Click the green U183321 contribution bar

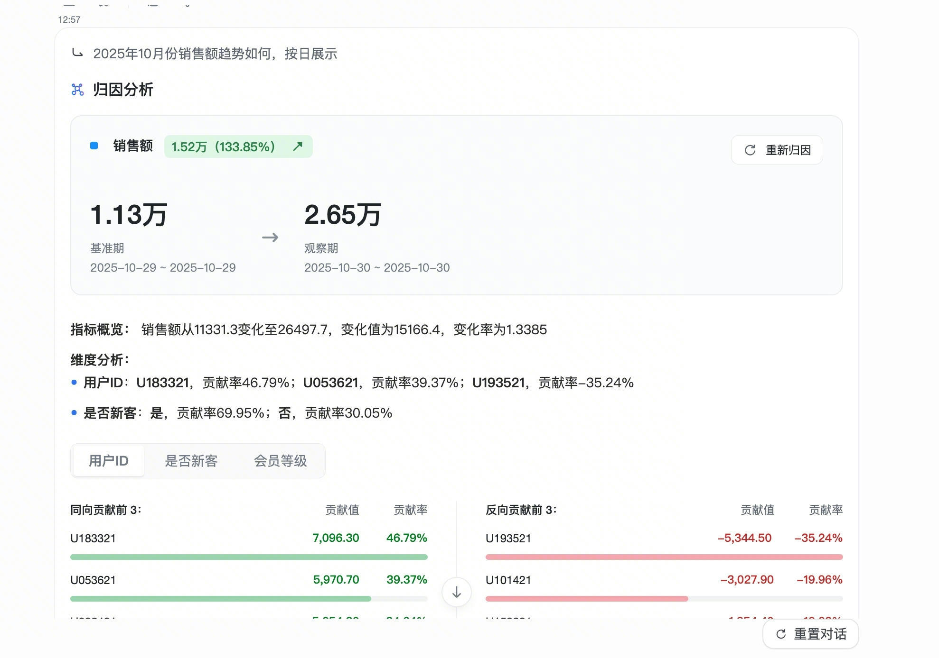tap(249, 557)
